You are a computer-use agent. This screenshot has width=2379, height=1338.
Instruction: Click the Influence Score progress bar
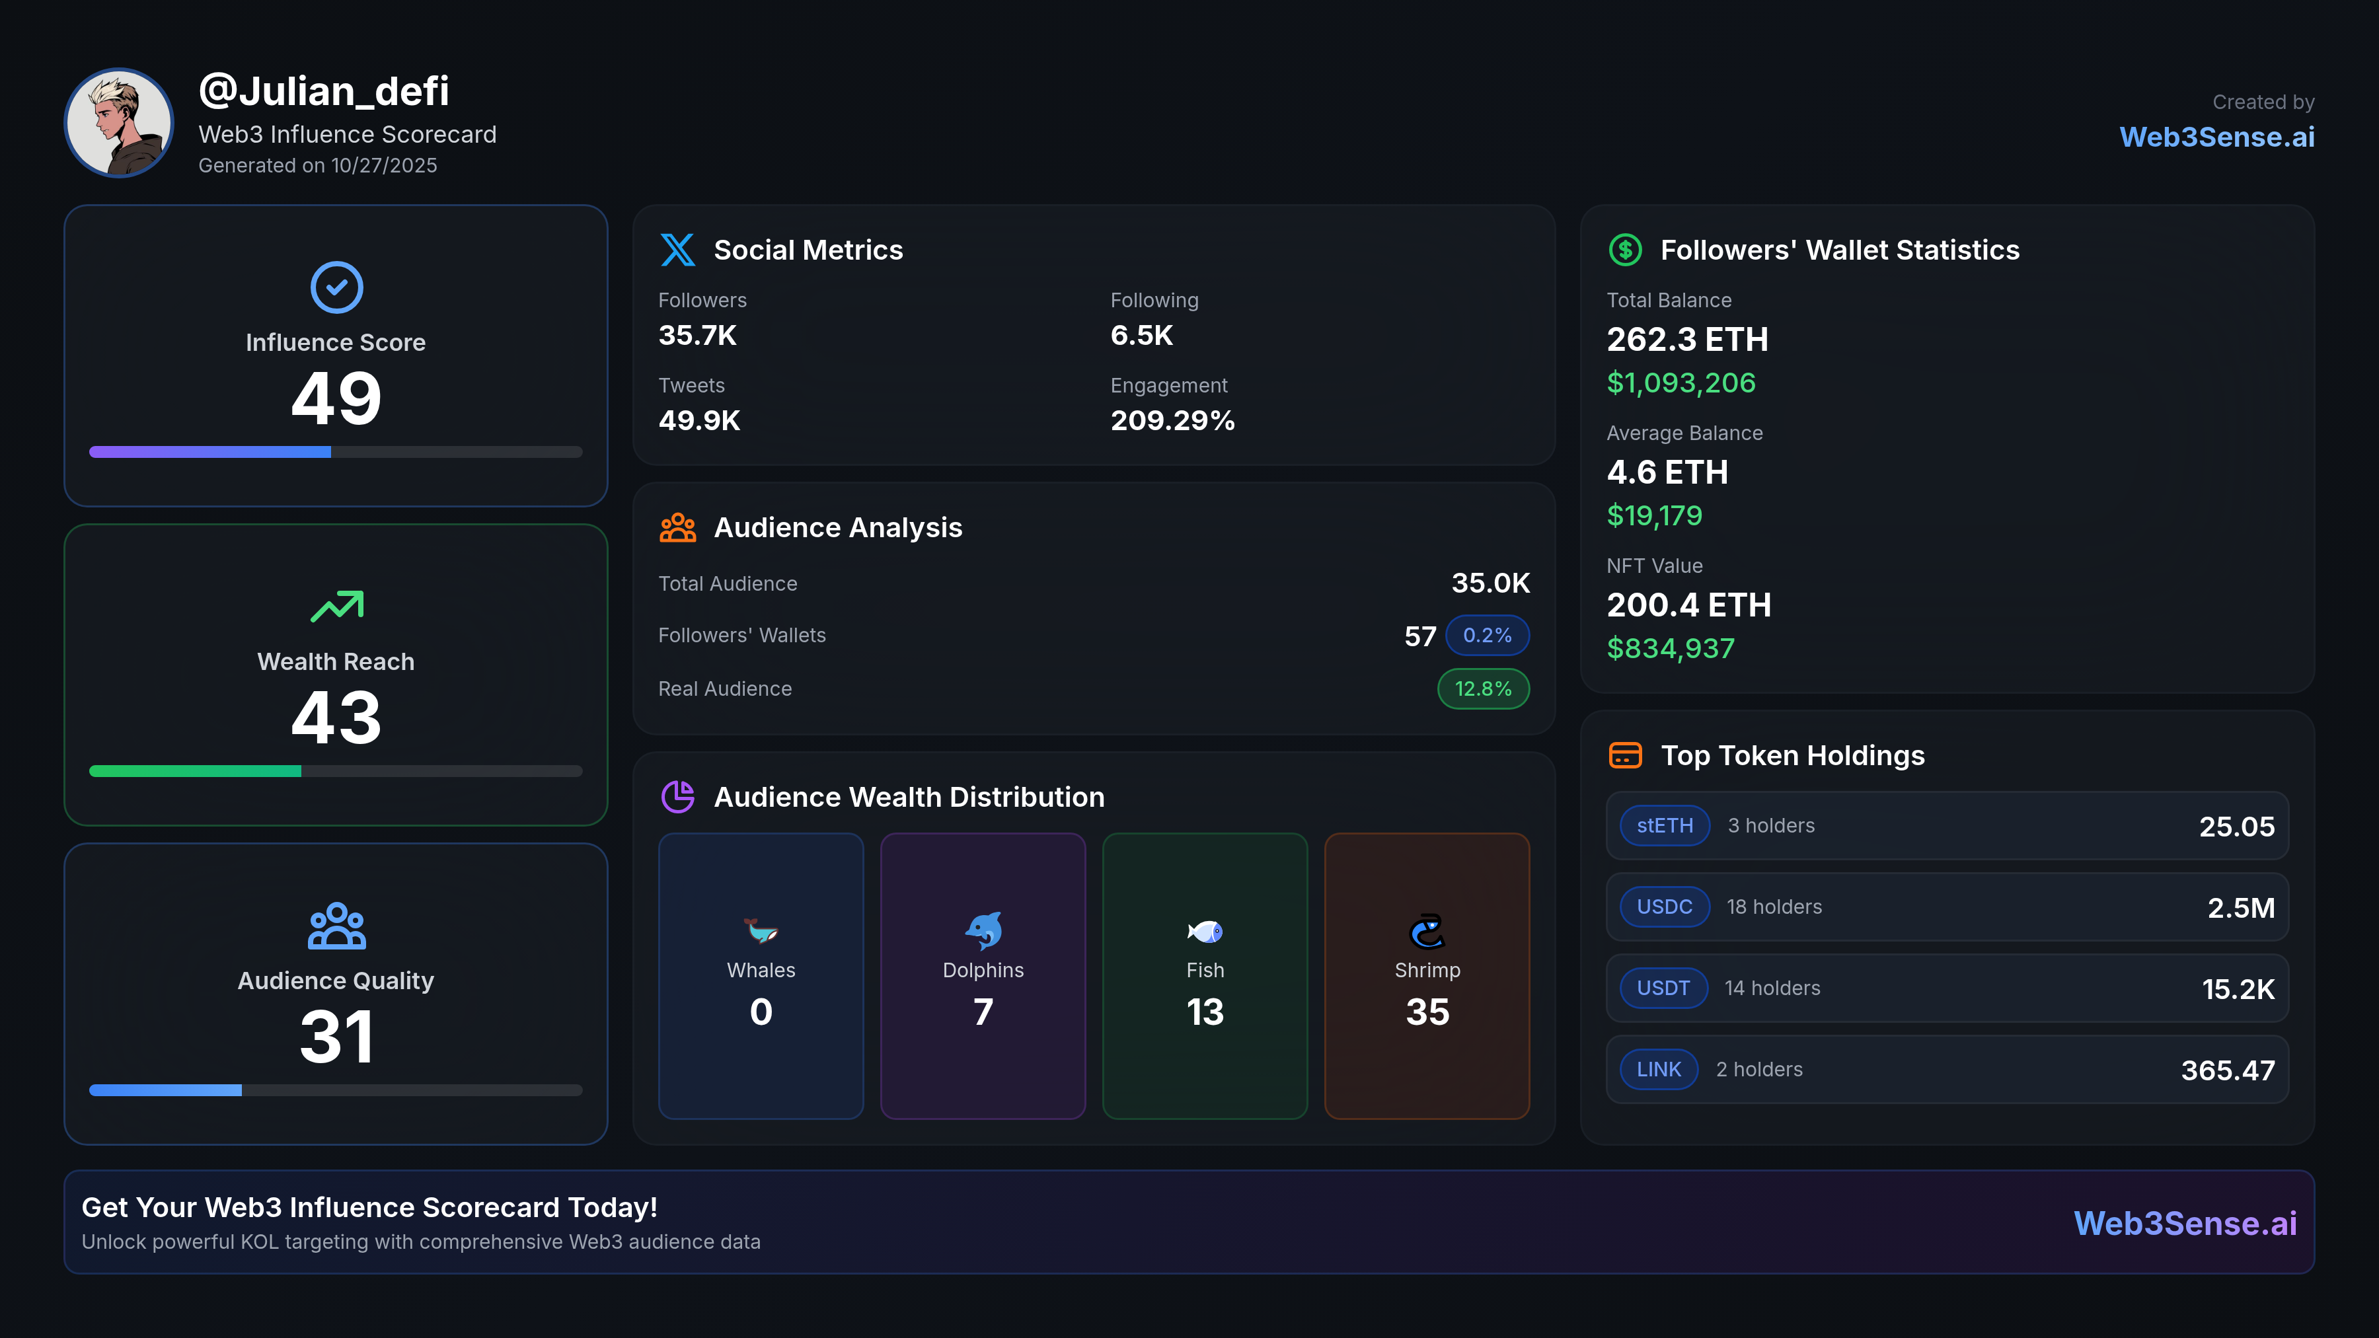(335, 451)
